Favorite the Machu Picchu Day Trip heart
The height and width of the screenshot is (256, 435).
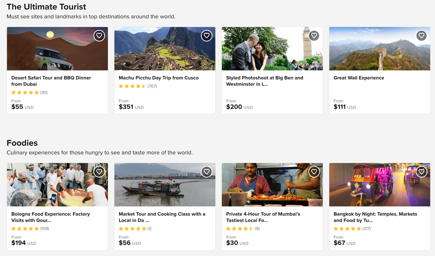pyautogui.click(x=207, y=35)
